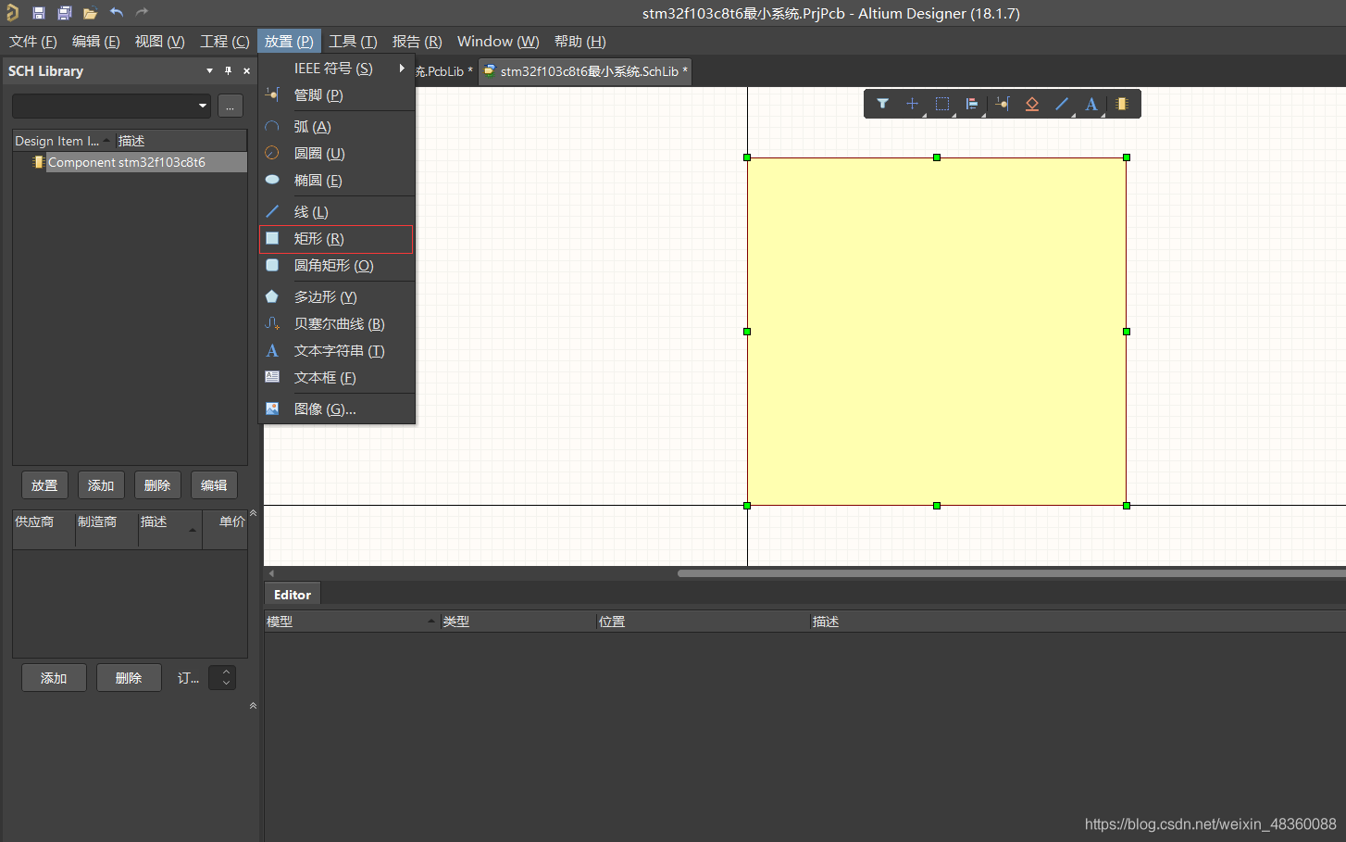Click the Save icon in title bar
Screen dimensions: 1346x842
coord(39,13)
